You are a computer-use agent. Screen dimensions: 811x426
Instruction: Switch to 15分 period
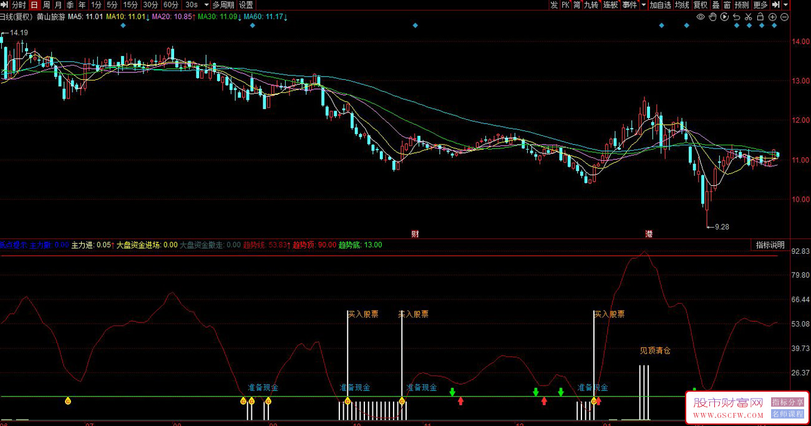[130, 5]
